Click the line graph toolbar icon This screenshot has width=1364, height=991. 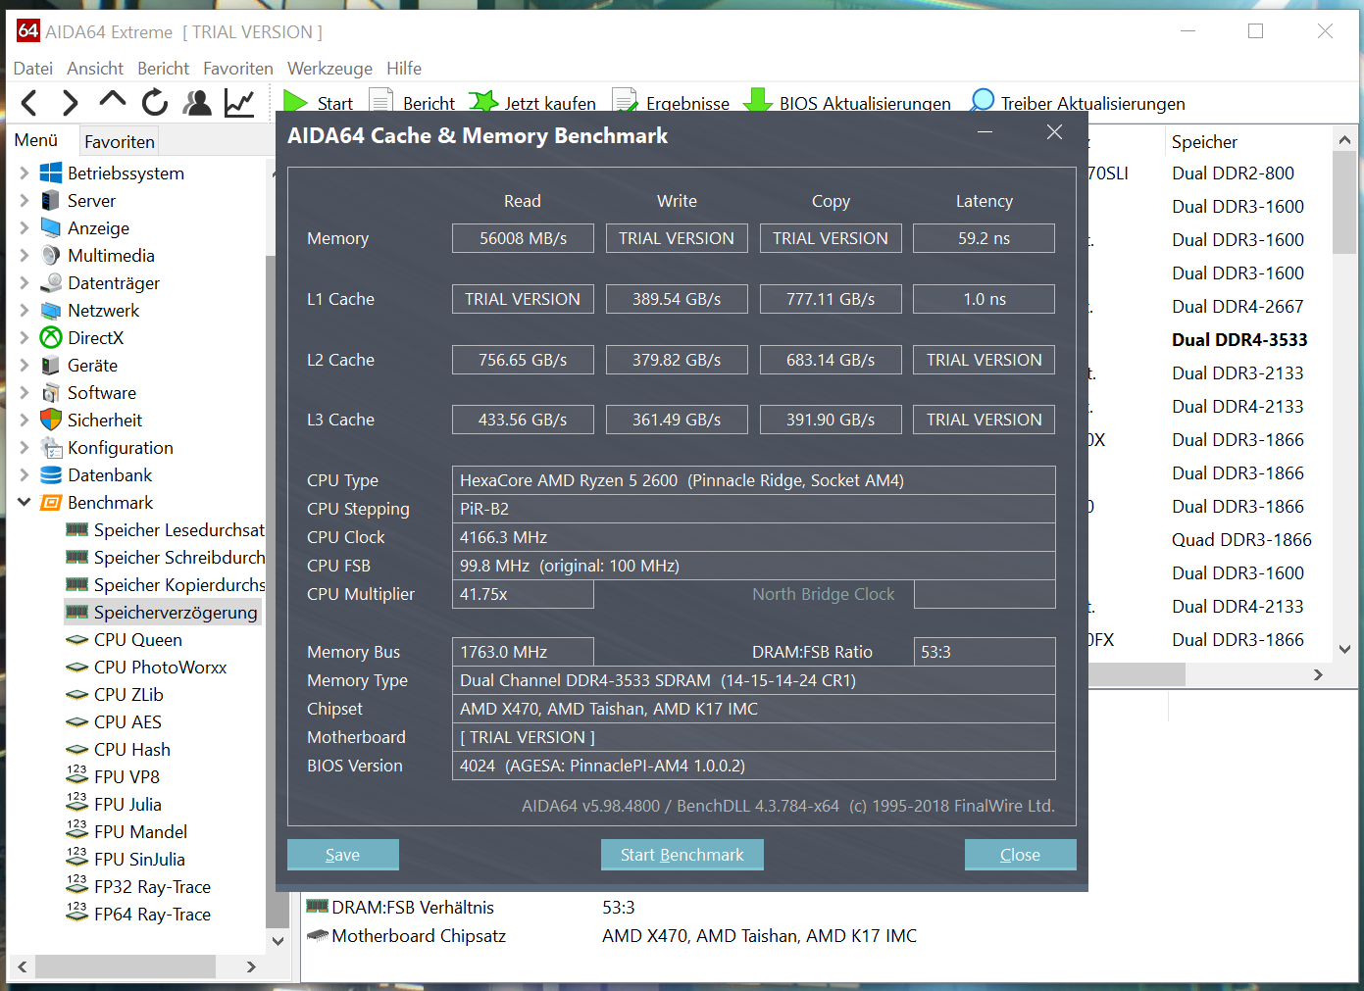239,103
